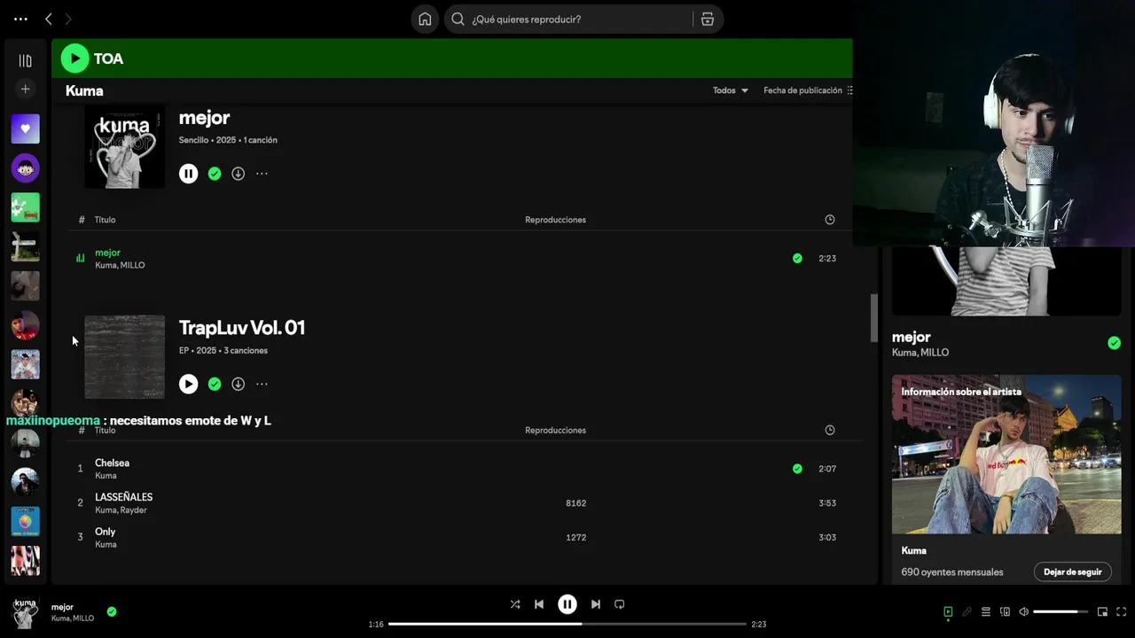Toggle repeat mode
The width and height of the screenshot is (1135, 638).
click(x=620, y=604)
